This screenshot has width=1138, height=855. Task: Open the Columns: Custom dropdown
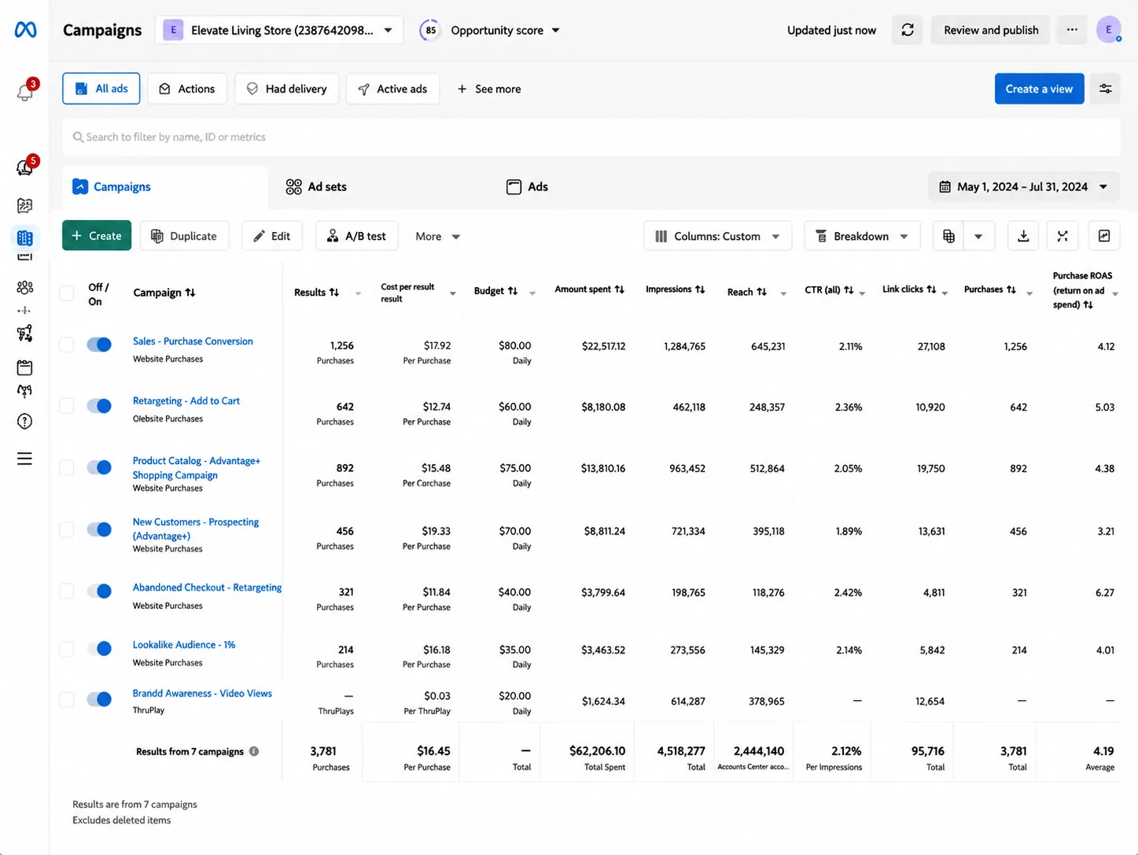point(718,236)
